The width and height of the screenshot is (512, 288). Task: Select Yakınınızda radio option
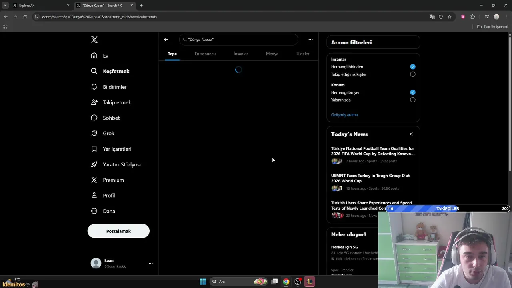412,100
